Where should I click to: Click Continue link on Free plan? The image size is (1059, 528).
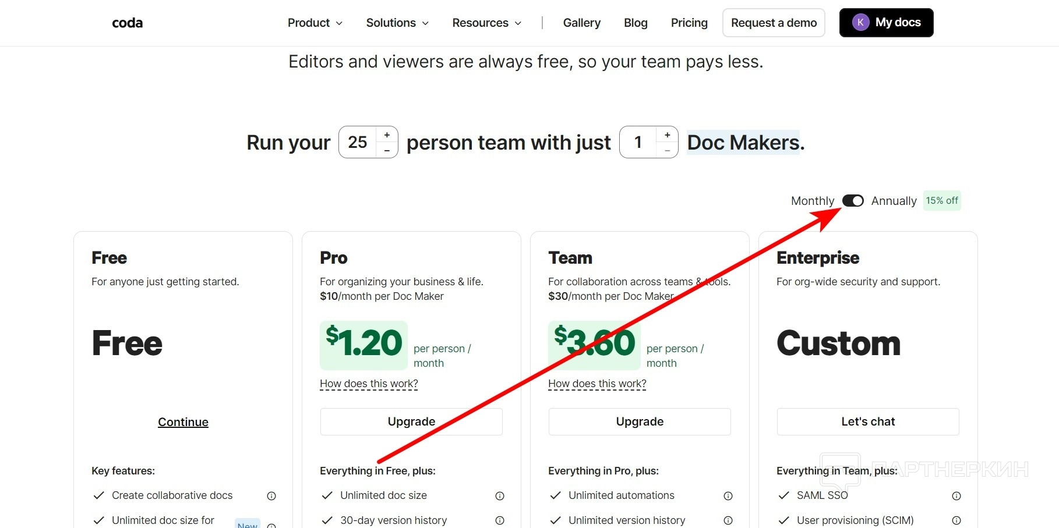[183, 422]
